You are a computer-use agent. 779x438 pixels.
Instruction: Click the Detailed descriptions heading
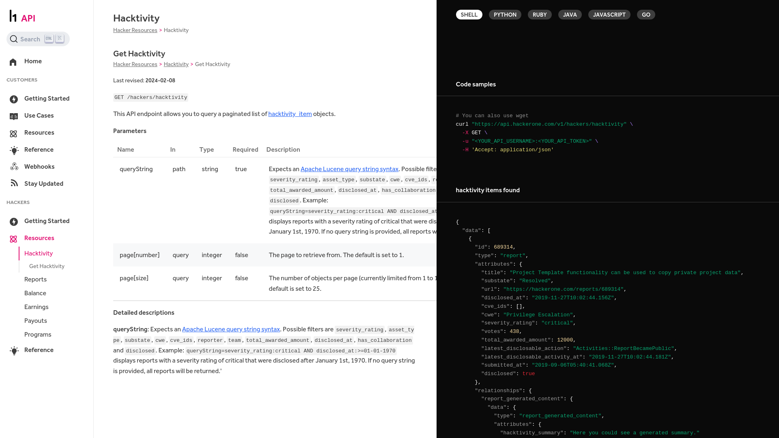click(x=144, y=313)
